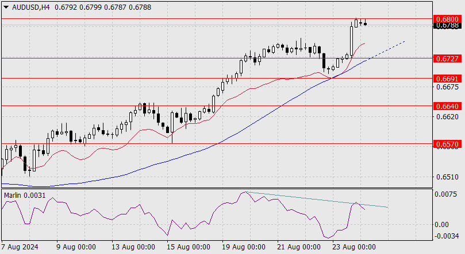
Task: Select the teal divergence trendline on Marlin
Action: (x=317, y=200)
